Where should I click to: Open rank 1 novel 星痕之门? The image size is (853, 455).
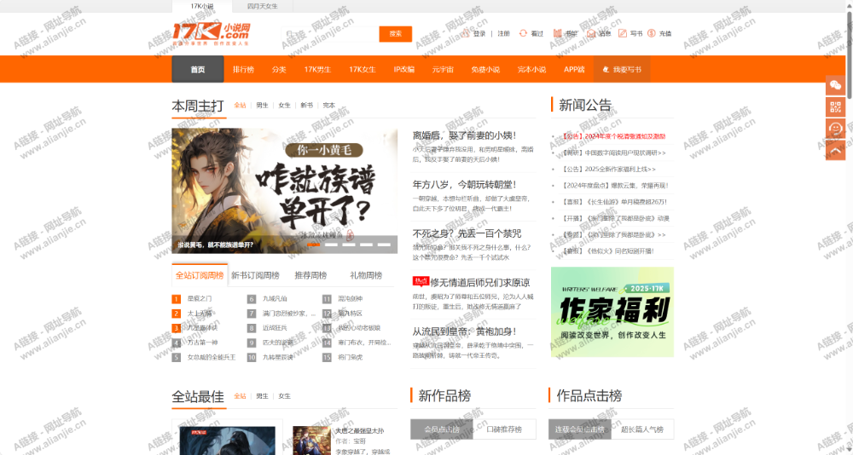coord(200,298)
